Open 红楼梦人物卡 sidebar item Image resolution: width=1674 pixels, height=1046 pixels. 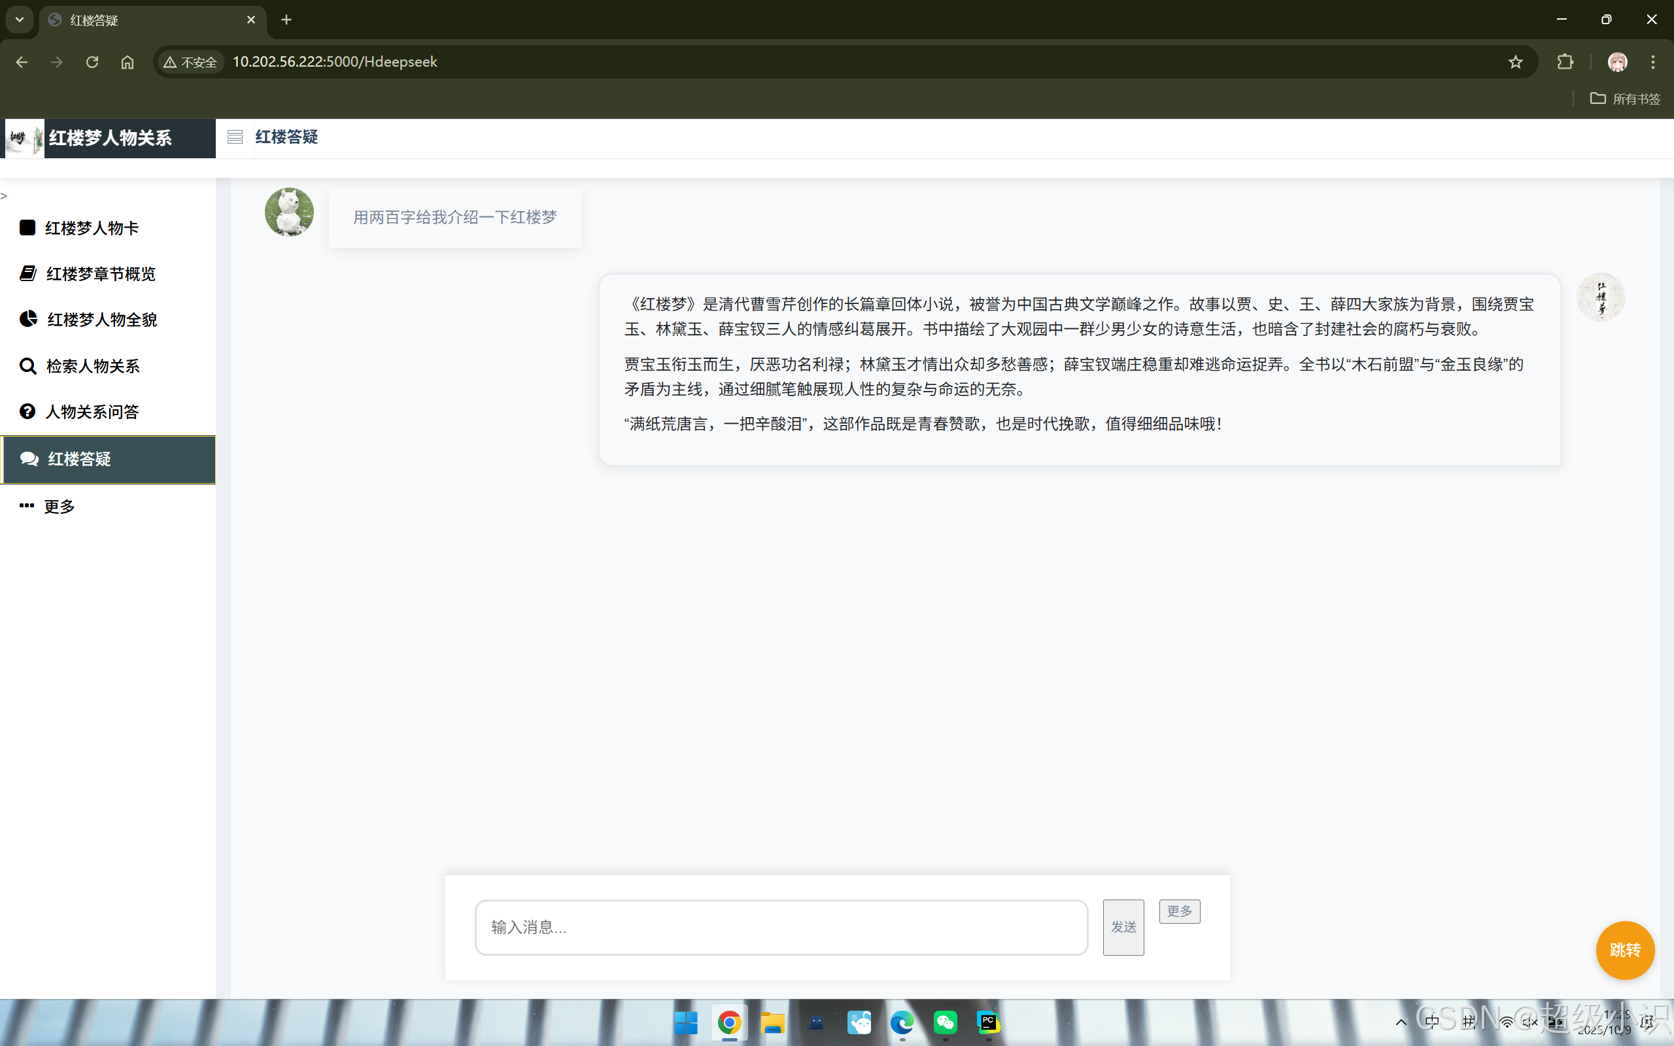92,228
